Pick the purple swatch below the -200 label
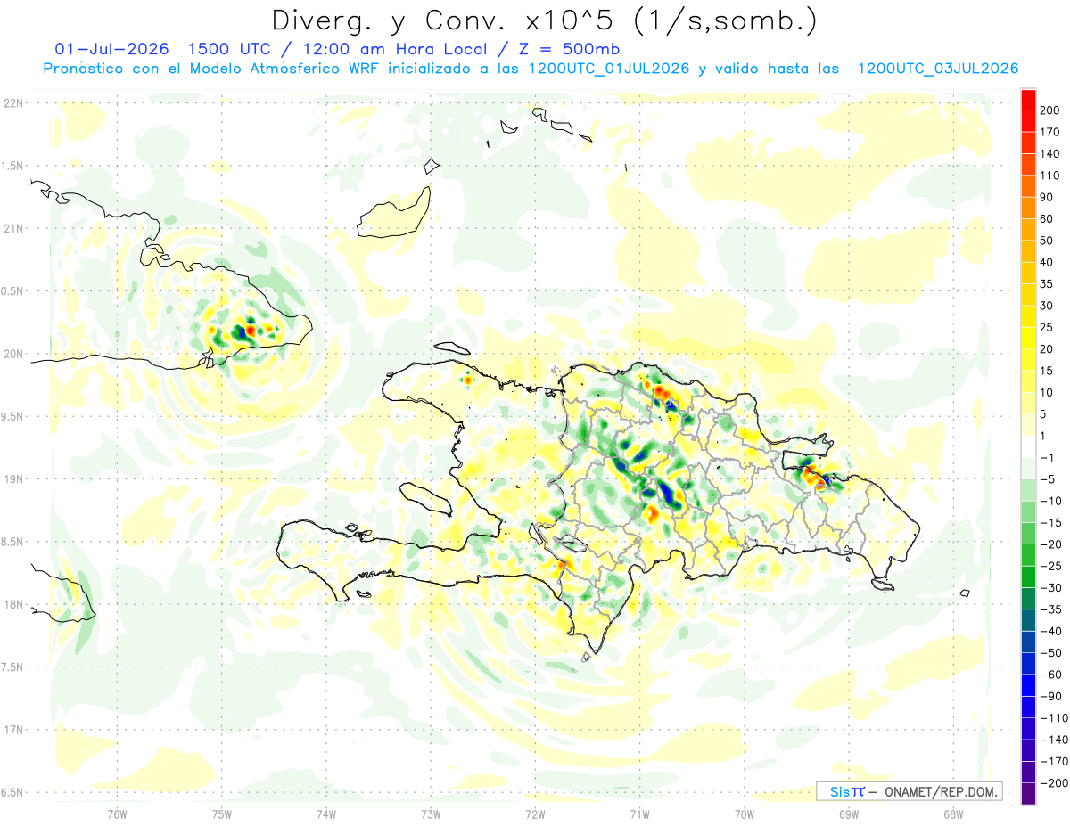Screen dimensions: 1070x826 (x=1028, y=794)
